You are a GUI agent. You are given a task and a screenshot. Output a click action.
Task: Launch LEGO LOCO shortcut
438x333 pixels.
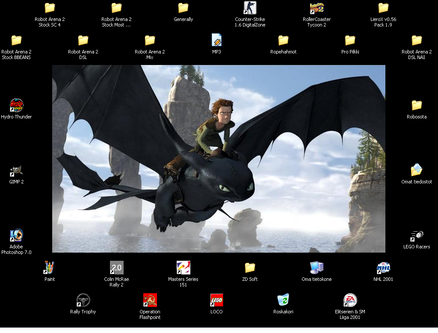coord(216,300)
